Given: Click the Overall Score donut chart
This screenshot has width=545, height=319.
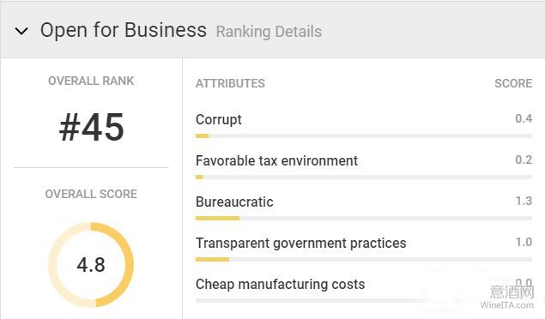Looking at the screenshot, I should click(x=91, y=264).
